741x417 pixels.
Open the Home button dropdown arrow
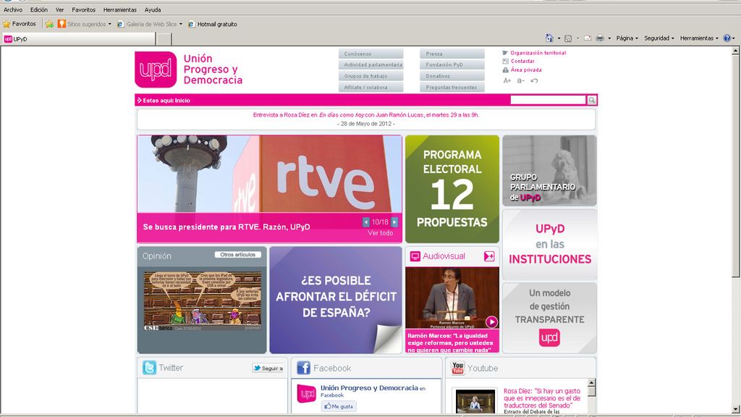559,38
